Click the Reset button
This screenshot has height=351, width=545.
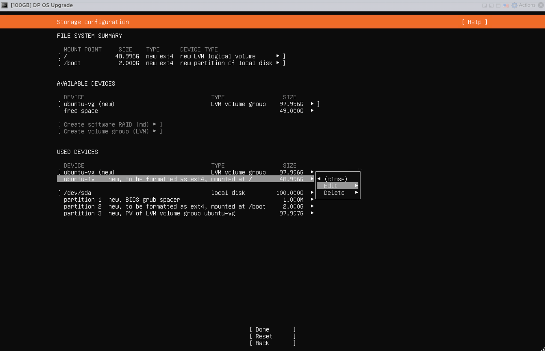272,336
